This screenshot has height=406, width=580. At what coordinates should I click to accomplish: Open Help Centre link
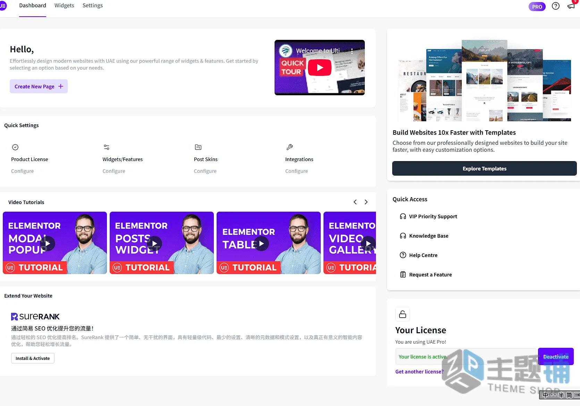[x=423, y=255]
